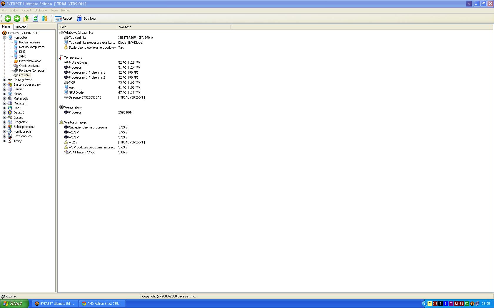This screenshot has width=494, height=308.
Task: Select IPMI in the tree
Action: pyautogui.click(x=22, y=56)
